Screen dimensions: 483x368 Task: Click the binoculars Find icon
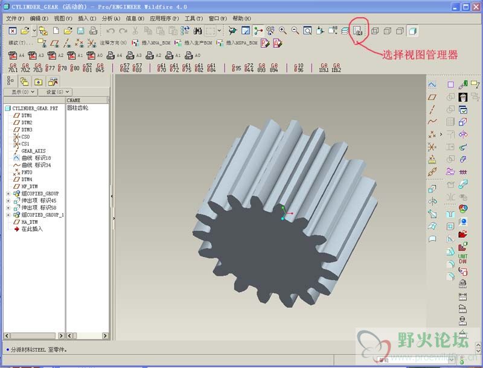click(x=197, y=30)
